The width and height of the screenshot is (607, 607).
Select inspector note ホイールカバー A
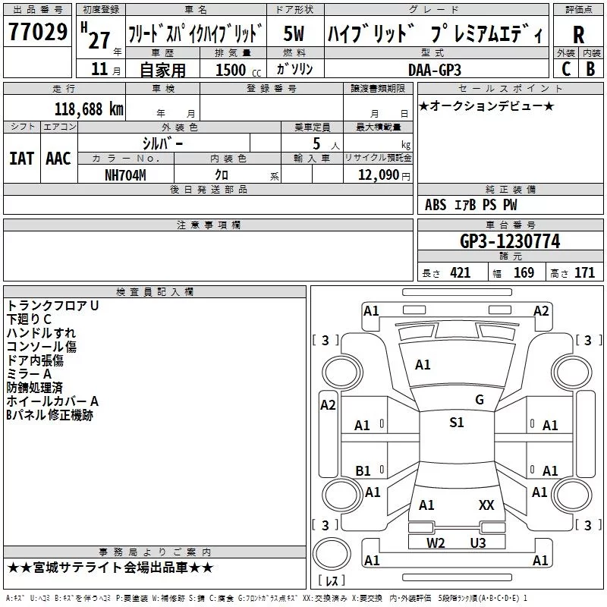[52, 401]
